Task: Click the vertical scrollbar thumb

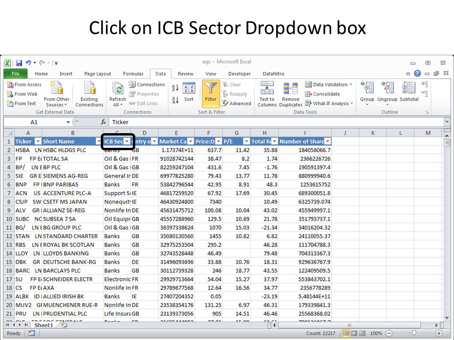Action: click(447, 143)
